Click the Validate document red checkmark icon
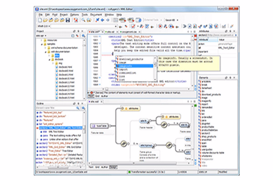Image resolution: width=273 pixels, height=180 pixels. [133, 26]
